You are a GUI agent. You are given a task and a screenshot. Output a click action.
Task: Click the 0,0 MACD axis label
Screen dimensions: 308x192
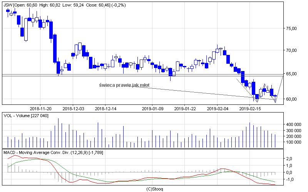[x=289, y=172]
